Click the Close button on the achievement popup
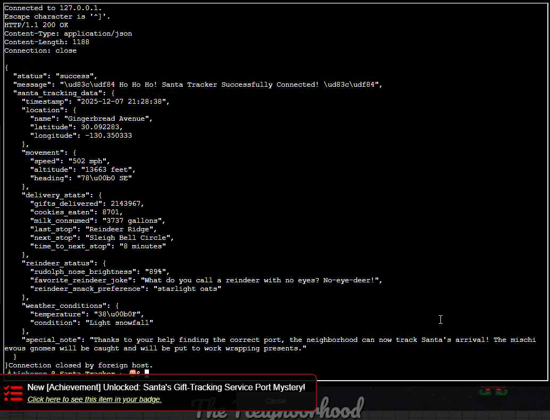 click(276, 401)
